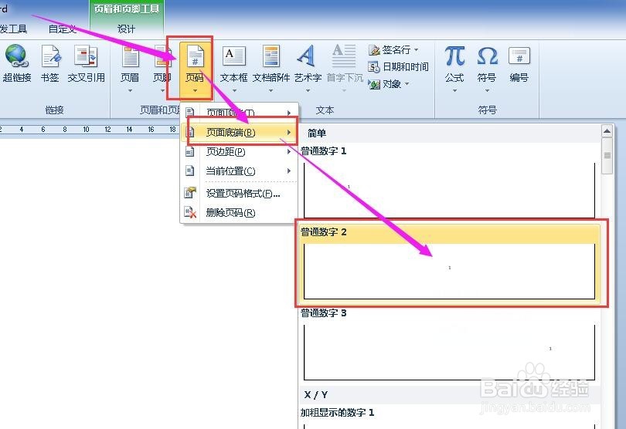Click the WordArt (艺术字) icon
The width and height of the screenshot is (626, 429).
pyautogui.click(x=307, y=56)
